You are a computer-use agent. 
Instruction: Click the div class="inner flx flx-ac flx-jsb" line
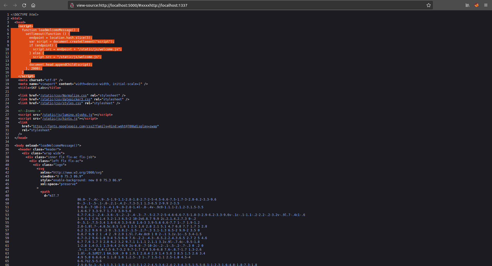click(x=61, y=157)
